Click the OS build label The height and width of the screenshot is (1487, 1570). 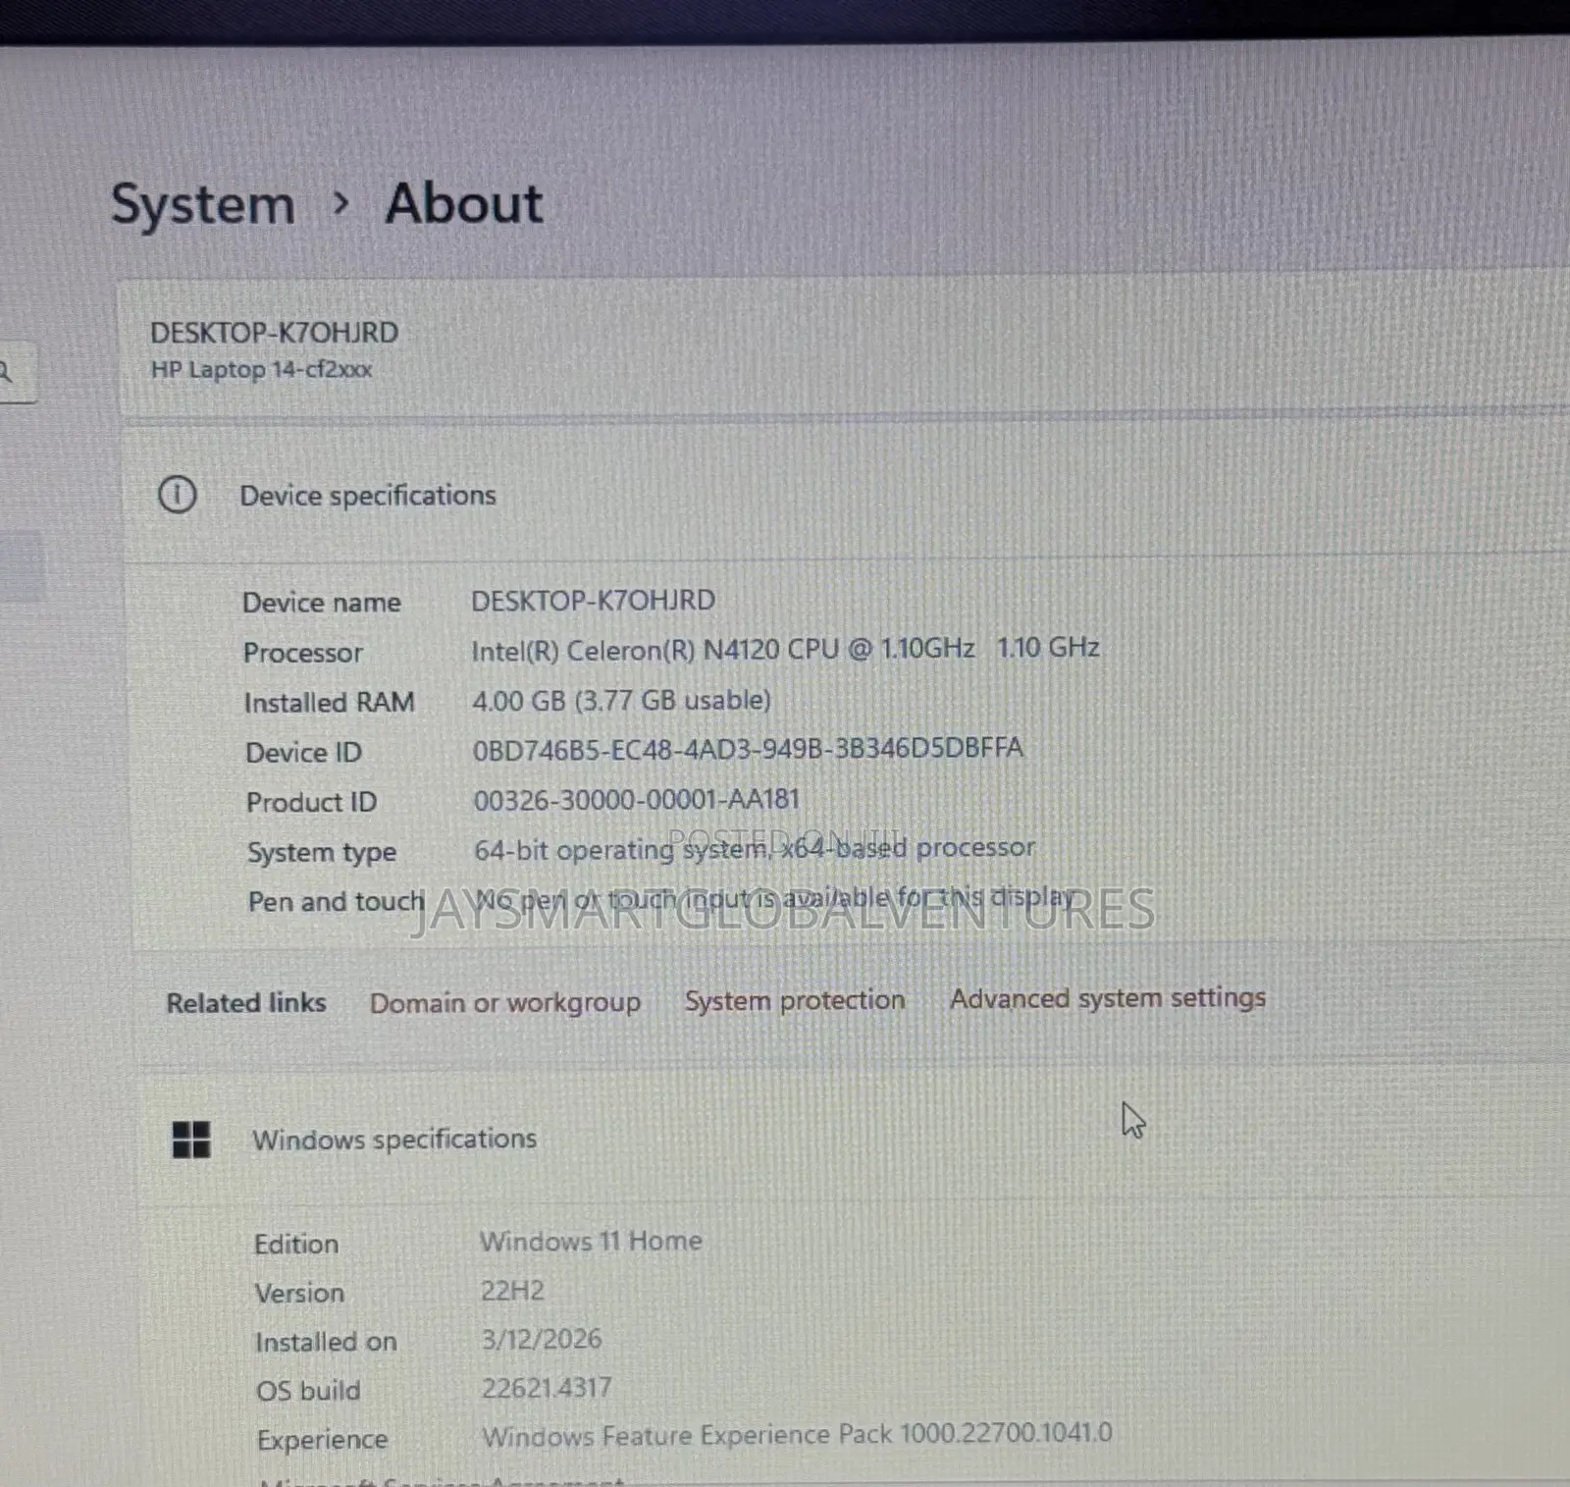point(308,1391)
